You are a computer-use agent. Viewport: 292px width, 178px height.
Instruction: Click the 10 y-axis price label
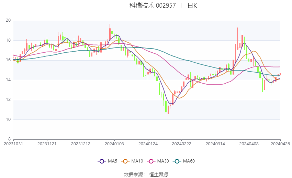8,119
